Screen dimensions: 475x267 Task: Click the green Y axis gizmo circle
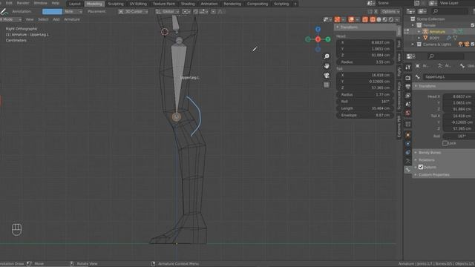pyautogui.click(x=328, y=39)
